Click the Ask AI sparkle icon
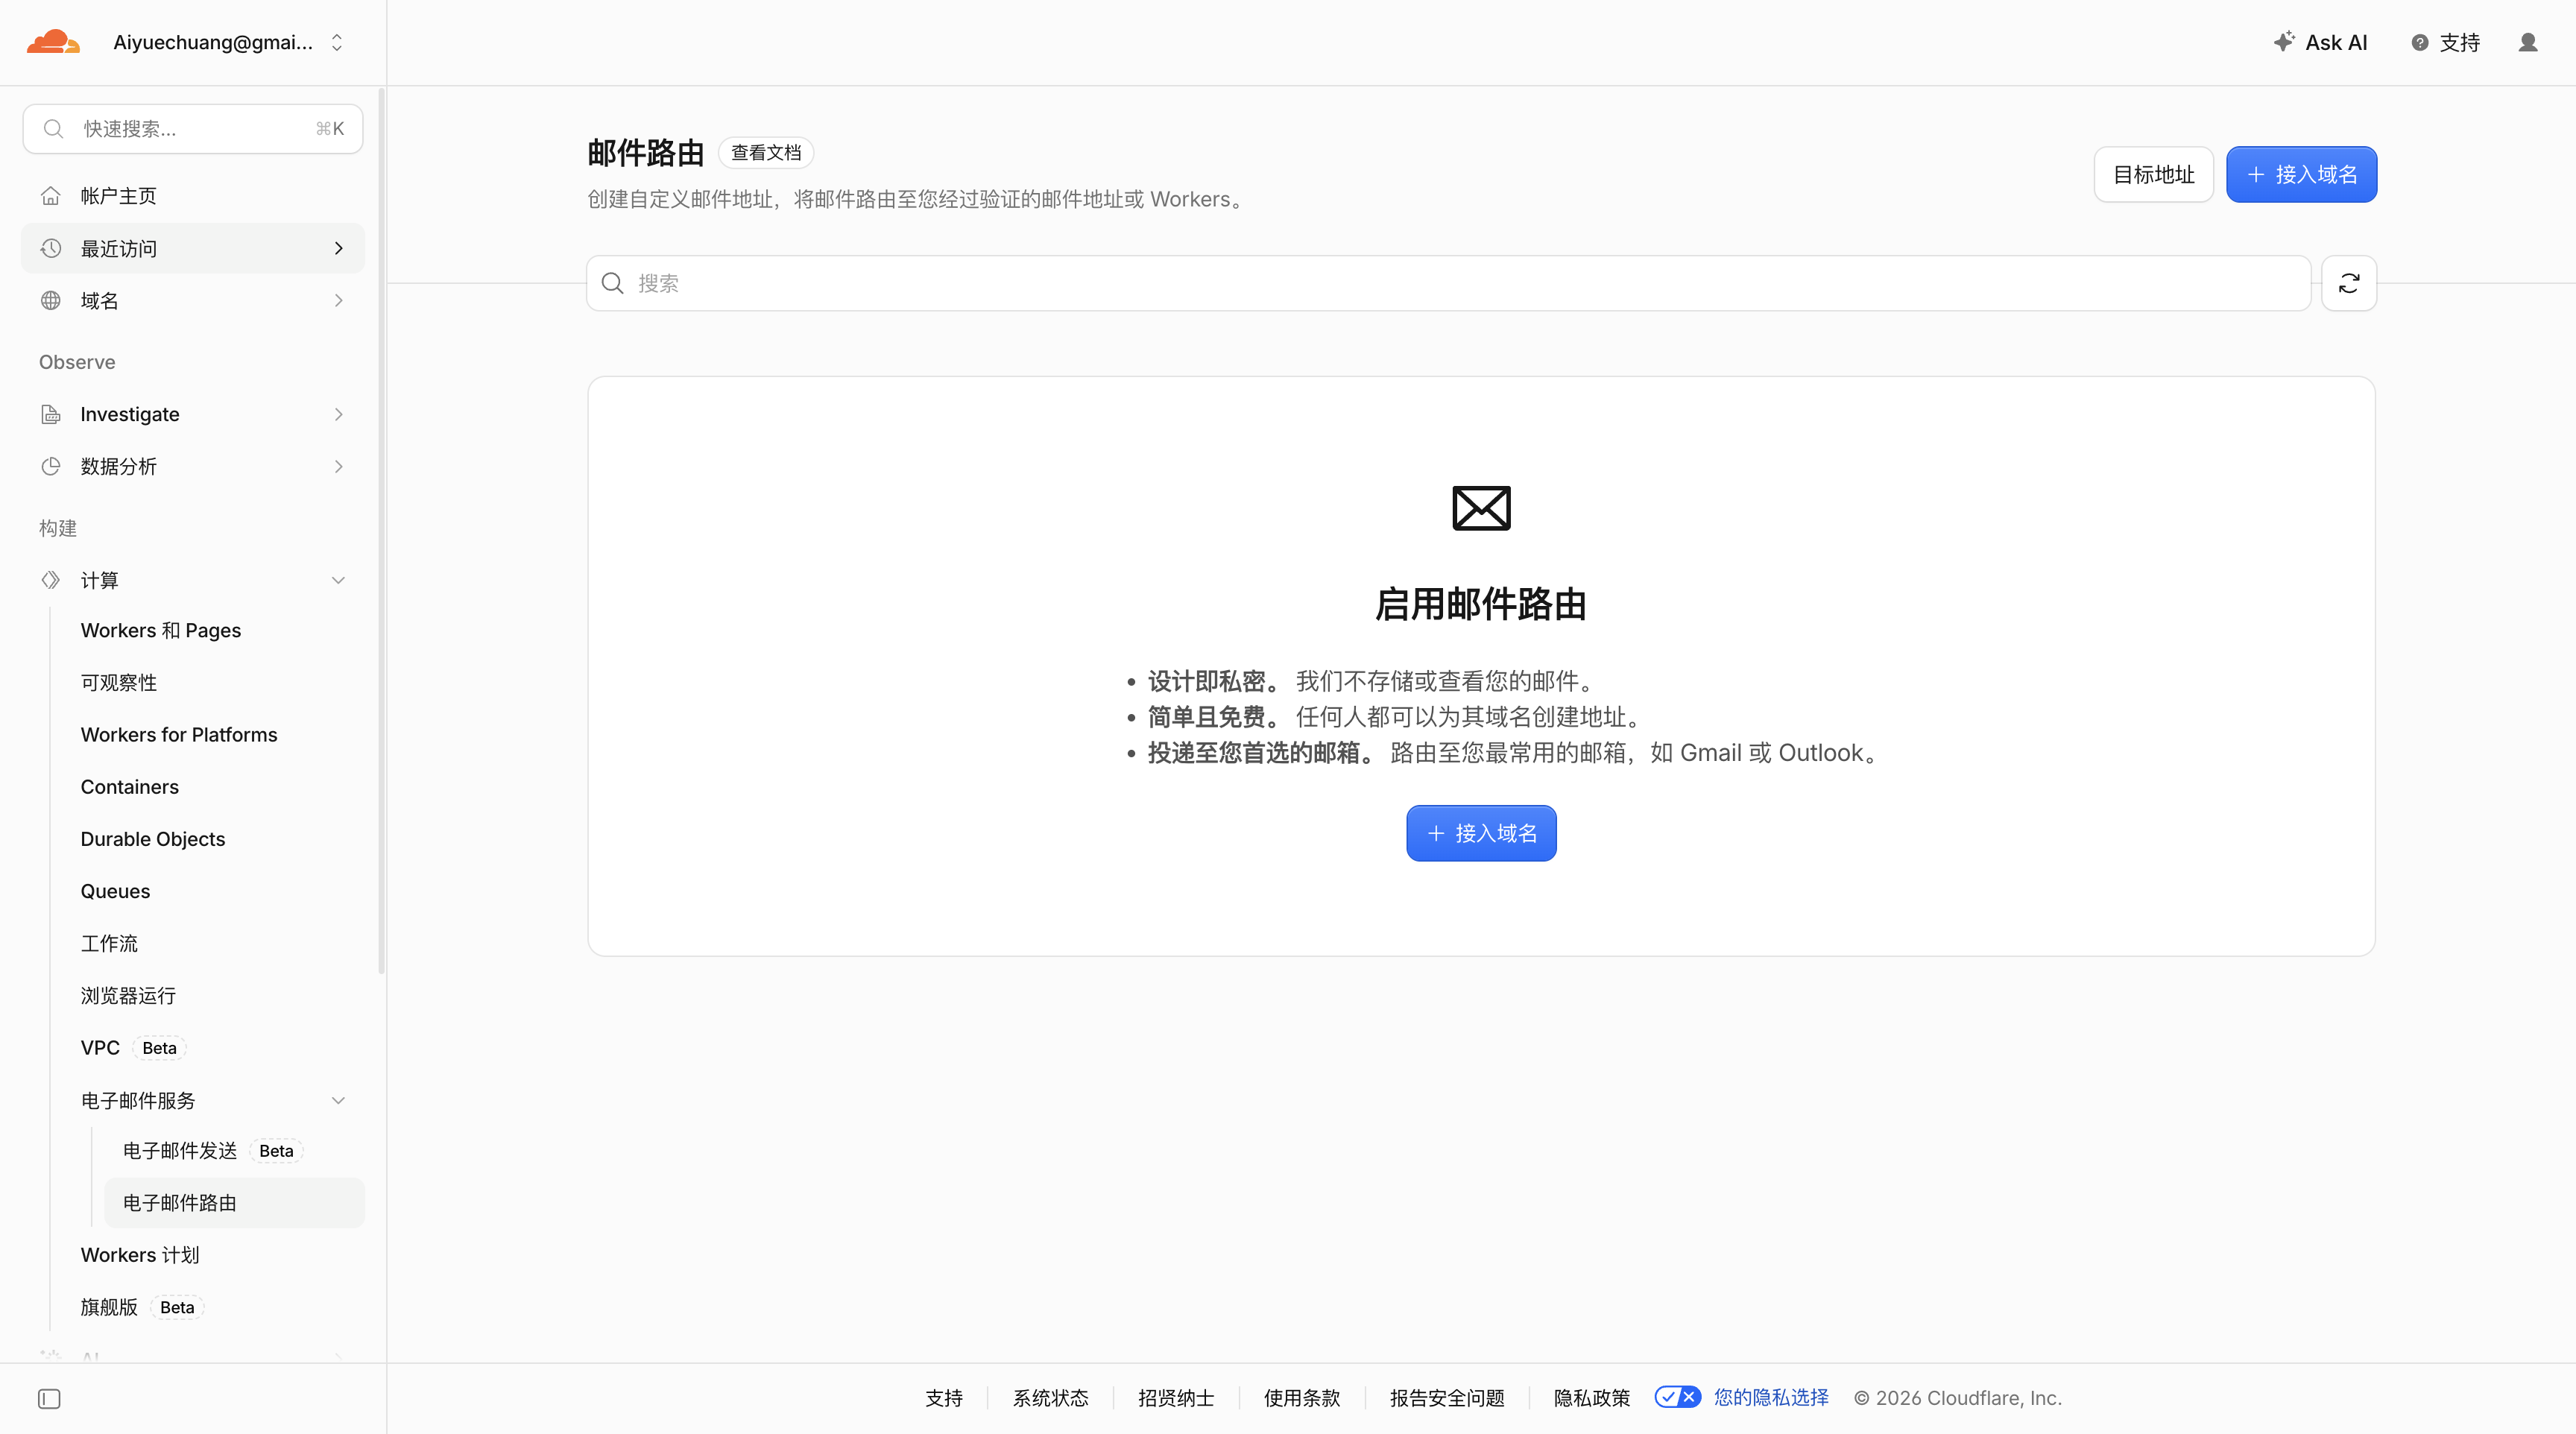The image size is (2576, 1434). [2284, 42]
